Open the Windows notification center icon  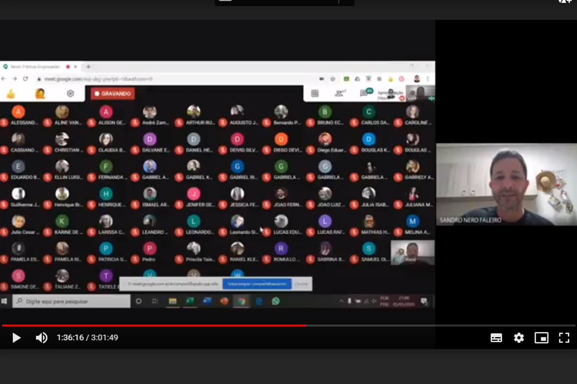[x=424, y=301]
